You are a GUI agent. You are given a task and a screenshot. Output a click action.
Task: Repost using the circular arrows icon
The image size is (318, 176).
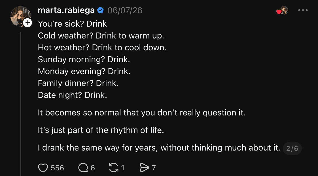(114, 168)
